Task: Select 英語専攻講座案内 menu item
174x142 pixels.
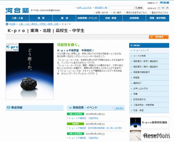Action: tap(149, 72)
